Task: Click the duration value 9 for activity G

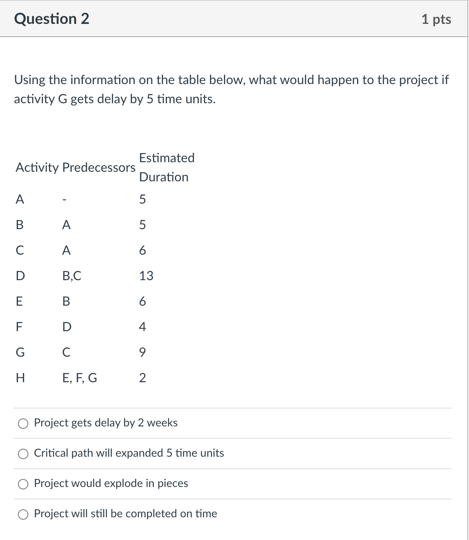Action: [142, 352]
